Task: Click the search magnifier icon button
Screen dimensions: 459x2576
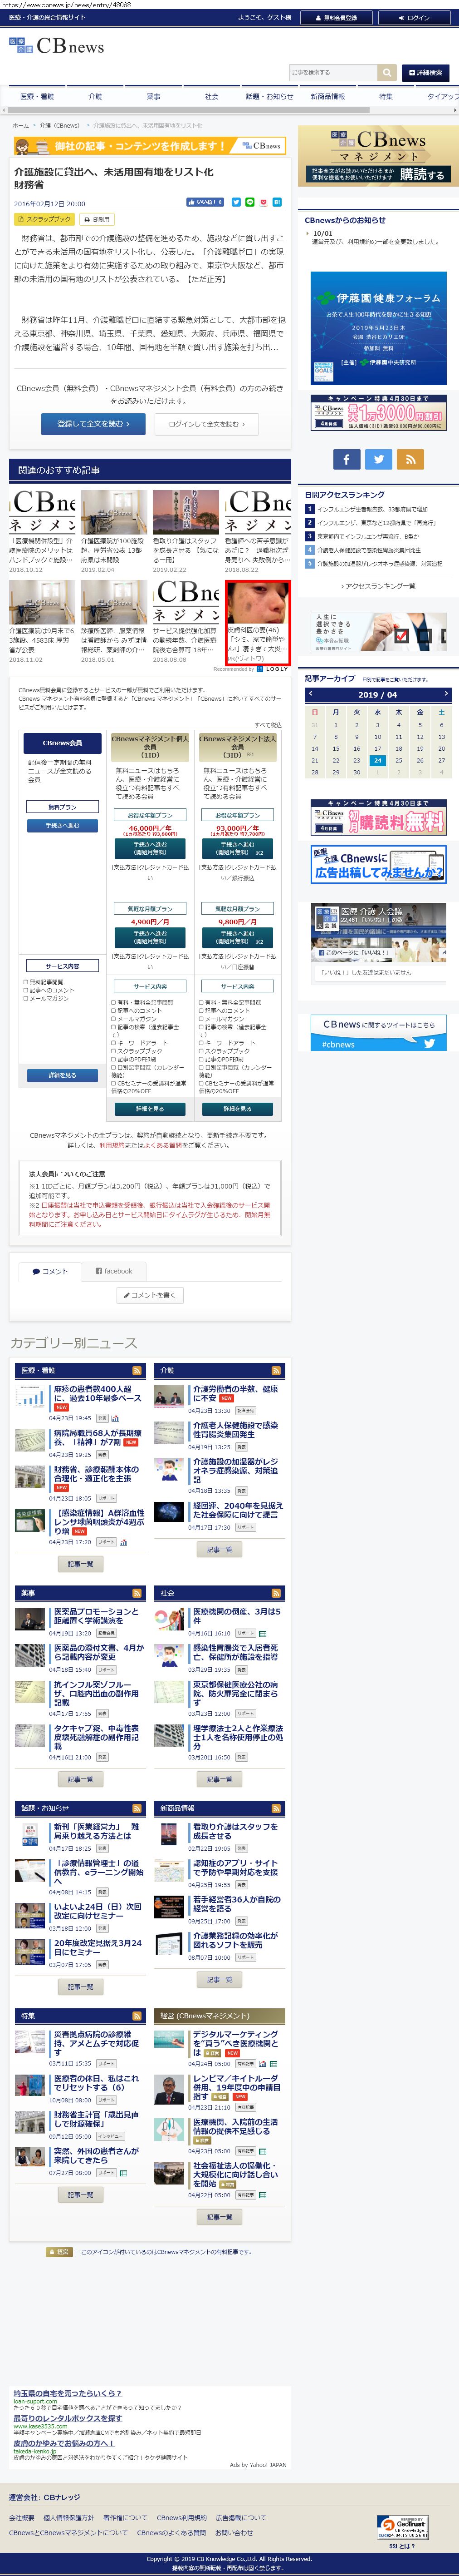Action: [x=387, y=73]
